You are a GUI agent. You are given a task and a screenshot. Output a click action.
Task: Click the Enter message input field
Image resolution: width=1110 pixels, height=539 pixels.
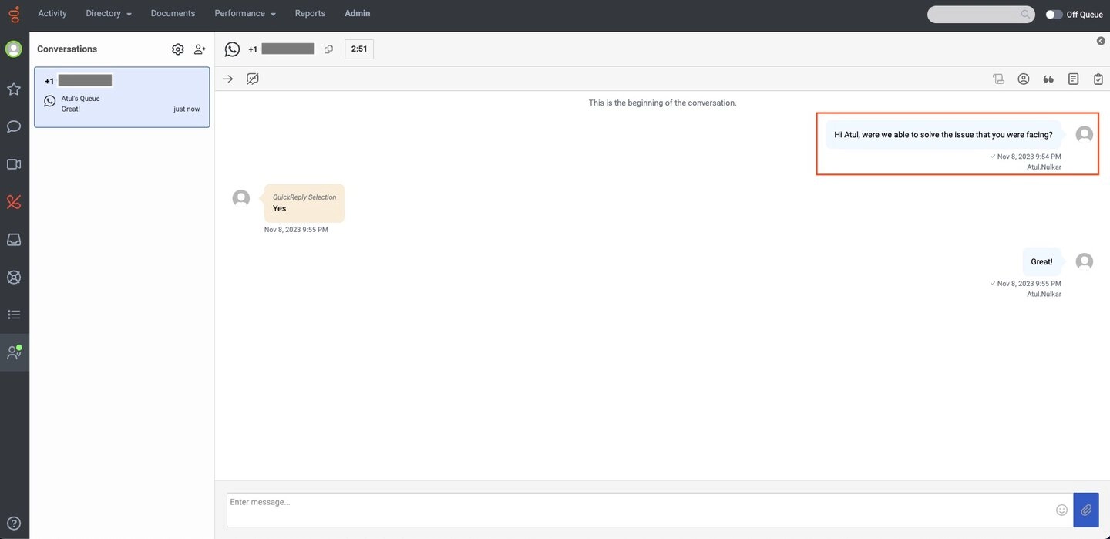click(638, 510)
